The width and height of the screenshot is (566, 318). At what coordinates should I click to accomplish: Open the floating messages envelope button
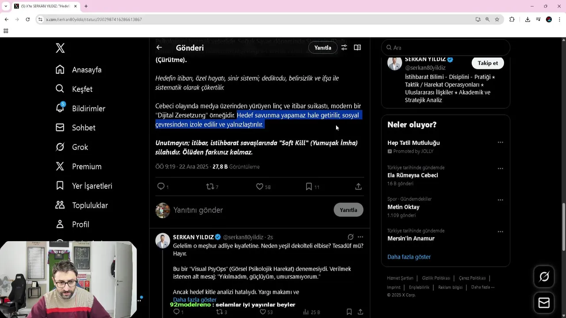point(544,303)
